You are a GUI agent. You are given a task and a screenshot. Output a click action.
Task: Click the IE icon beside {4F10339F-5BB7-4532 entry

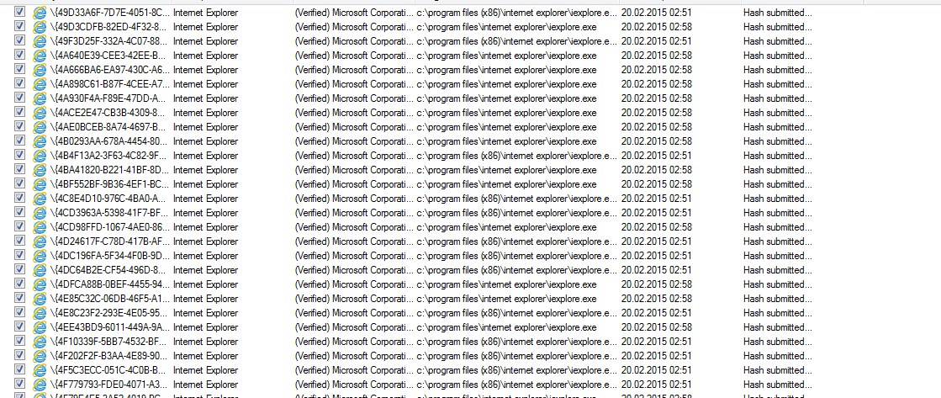coord(40,342)
